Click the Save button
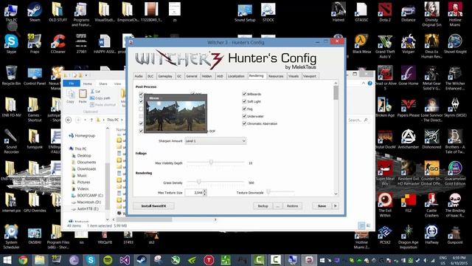 point(322,206)
